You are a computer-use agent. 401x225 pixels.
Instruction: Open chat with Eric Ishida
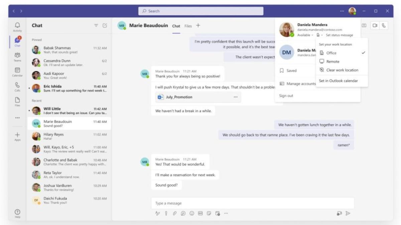pyautogui.click(x=69, y=88)
